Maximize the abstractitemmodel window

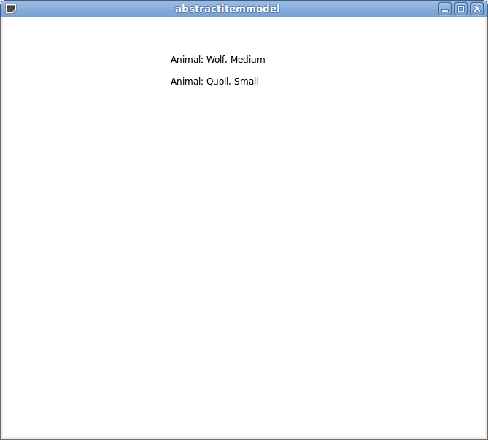pyautogui.click(x=461, y=9)
